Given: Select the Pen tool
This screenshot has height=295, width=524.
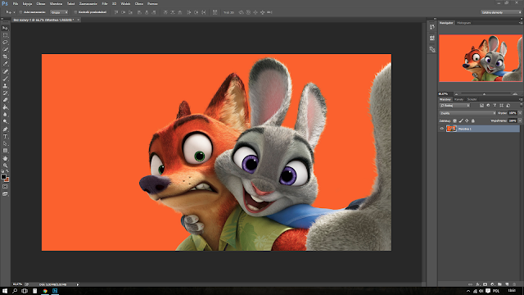Looking at the screenshot, I should pyautogui.click(x=5, y=129).
